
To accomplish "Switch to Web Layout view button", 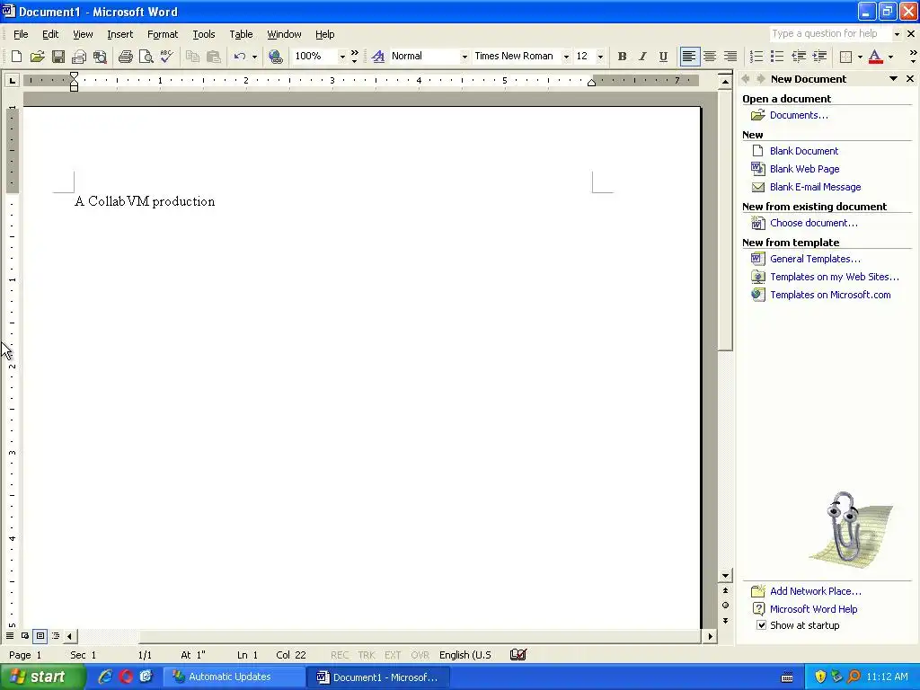I will coord(25,635).
